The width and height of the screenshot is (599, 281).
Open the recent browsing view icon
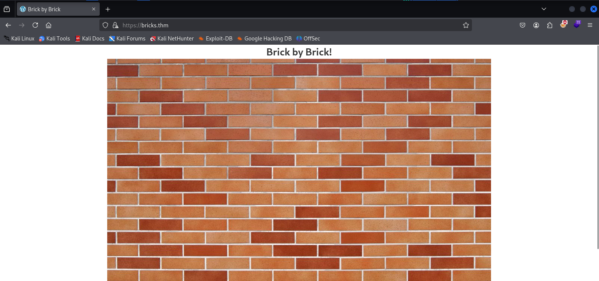point(7,9)
